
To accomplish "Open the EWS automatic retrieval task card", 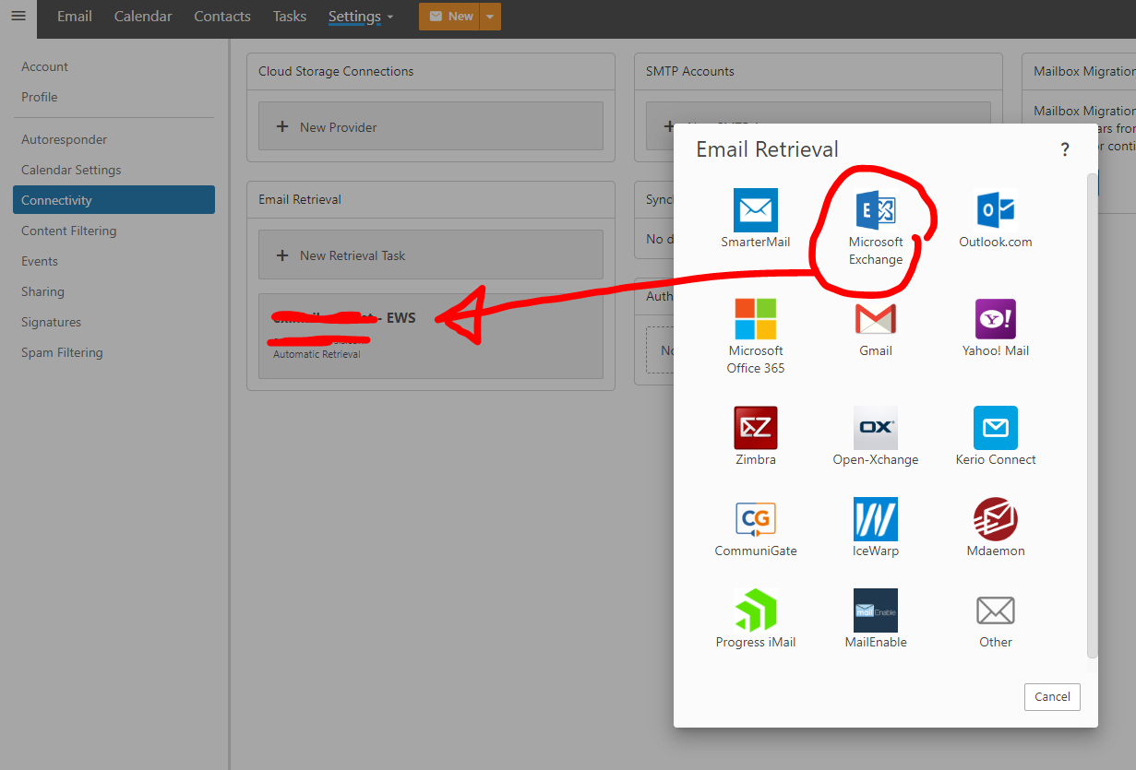I will [430, 337].
